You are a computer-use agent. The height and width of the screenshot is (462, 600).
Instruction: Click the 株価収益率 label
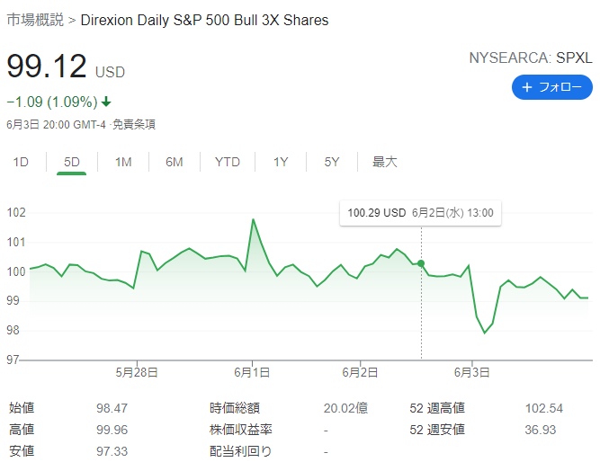(241, 430)
